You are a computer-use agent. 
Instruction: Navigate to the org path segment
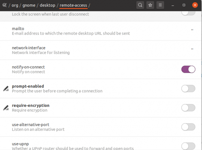[x=15, y=5]
